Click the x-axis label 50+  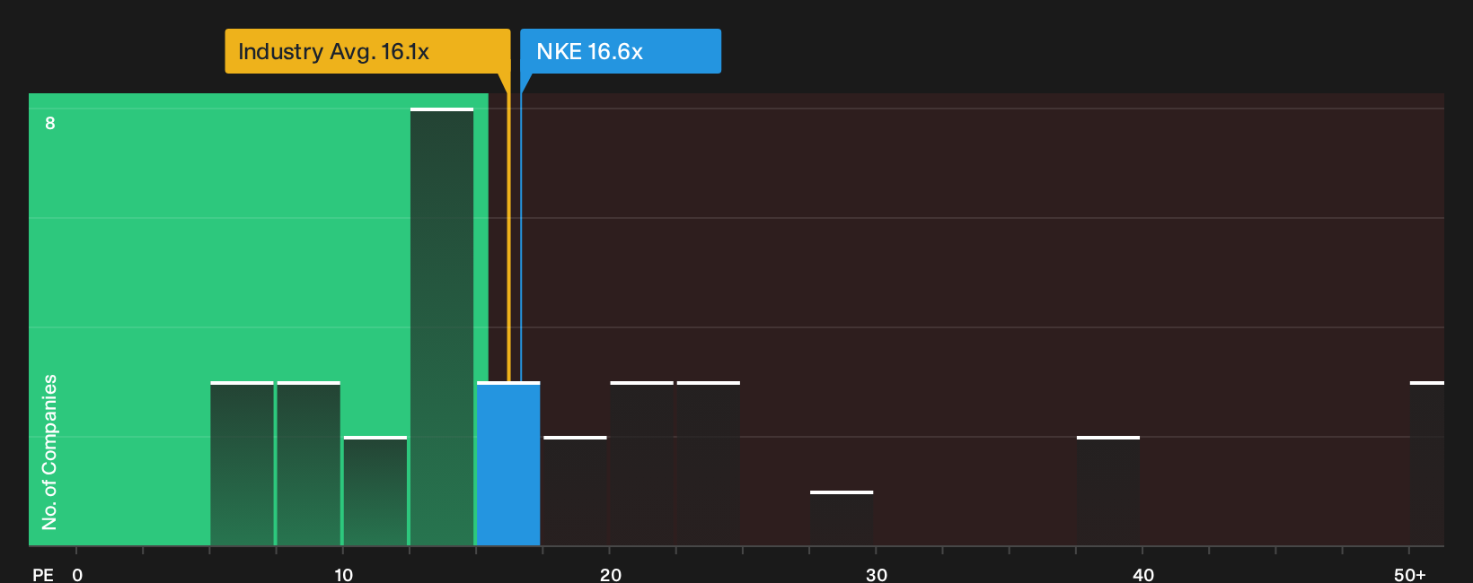point(1410,575)
